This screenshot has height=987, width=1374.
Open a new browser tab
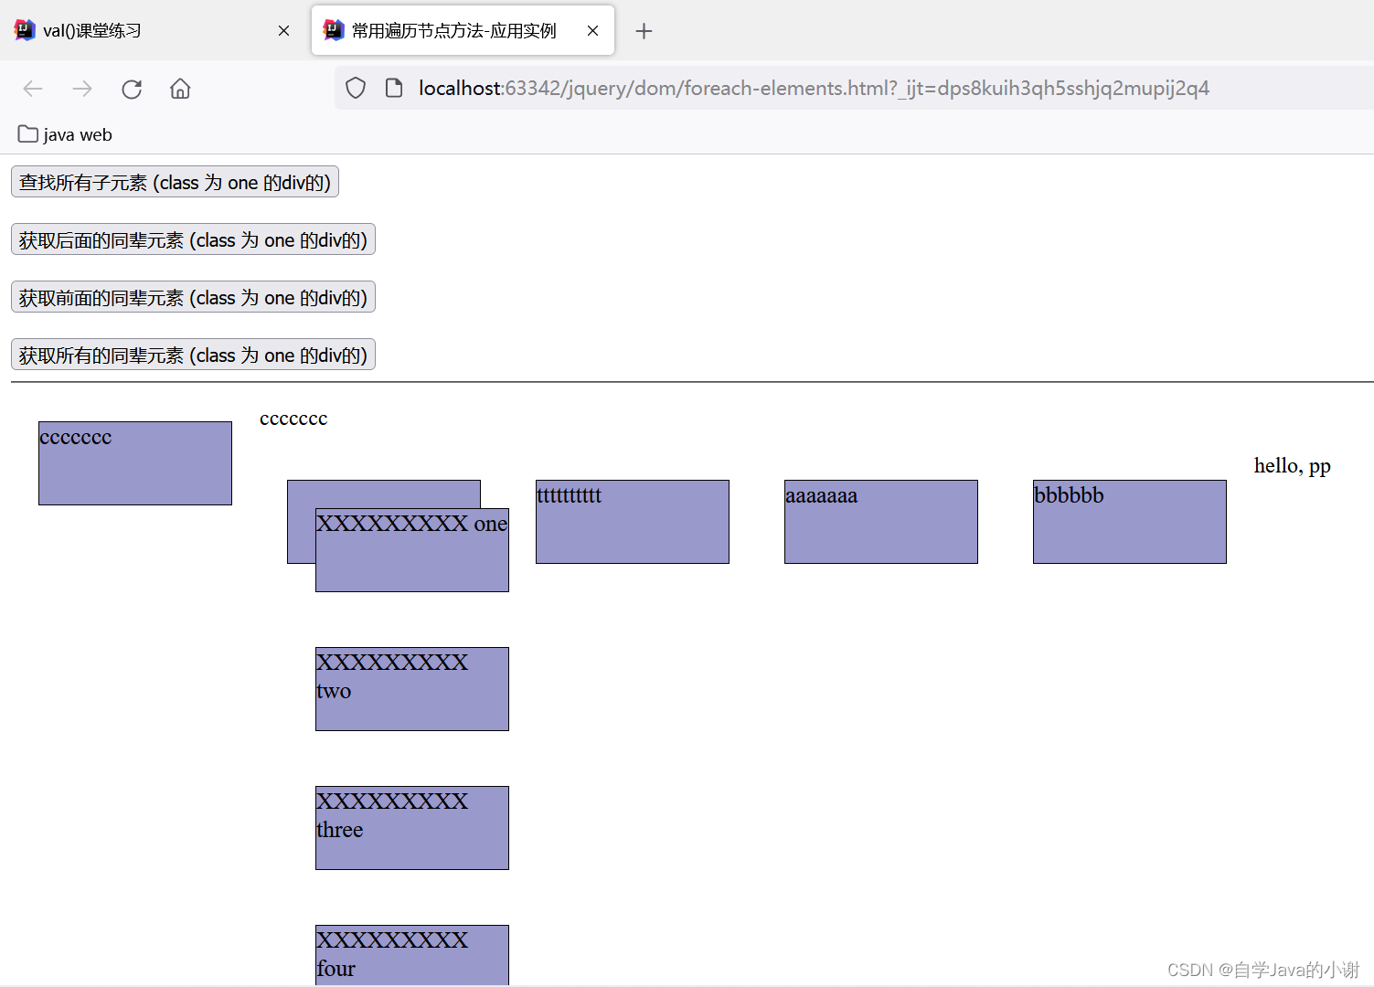(644, 31)
